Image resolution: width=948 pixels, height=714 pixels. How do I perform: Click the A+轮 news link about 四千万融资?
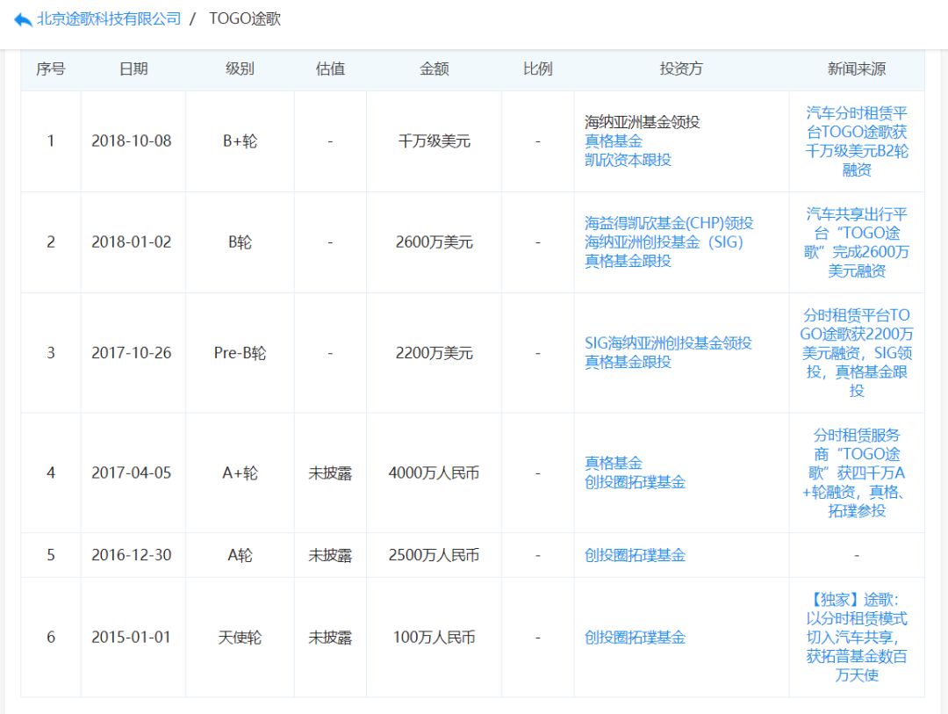857,472
